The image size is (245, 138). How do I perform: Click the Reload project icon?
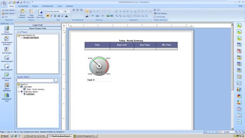pos(7,58)
